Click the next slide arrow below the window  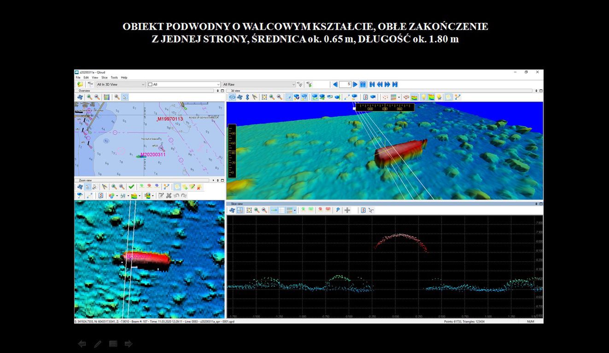(x=129, y=344)
